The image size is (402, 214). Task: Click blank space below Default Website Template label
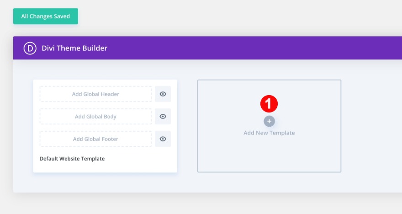[x=105, y=167]
